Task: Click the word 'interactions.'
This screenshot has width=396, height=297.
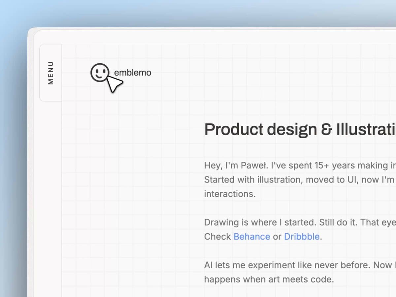Action: (x=230, y=194)
